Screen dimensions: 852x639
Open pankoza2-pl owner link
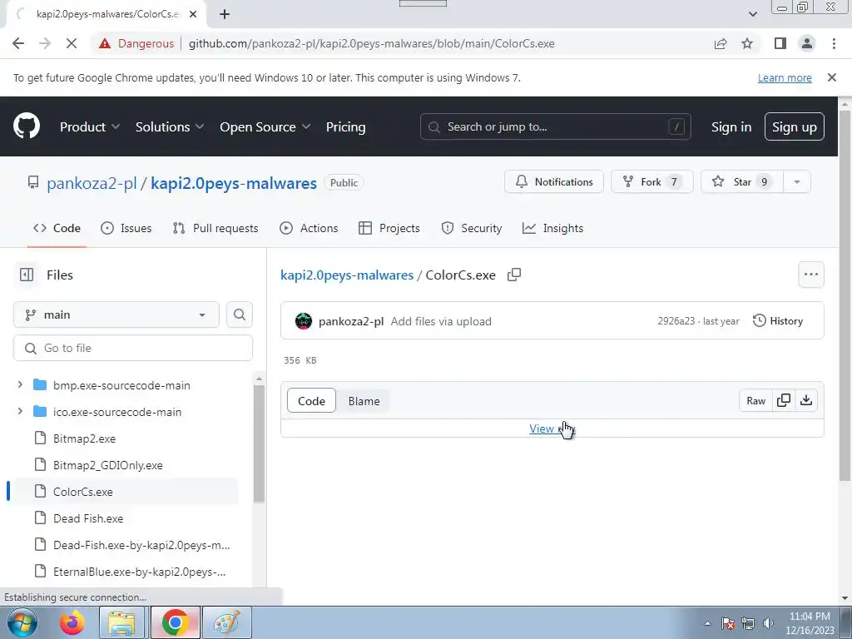(x=92, y=183)
